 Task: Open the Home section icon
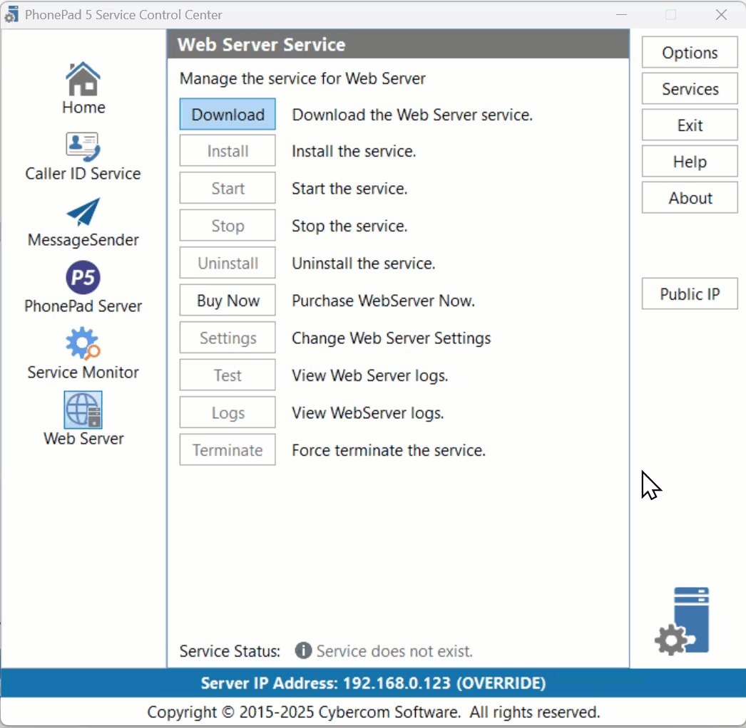[x=83, y=79]
